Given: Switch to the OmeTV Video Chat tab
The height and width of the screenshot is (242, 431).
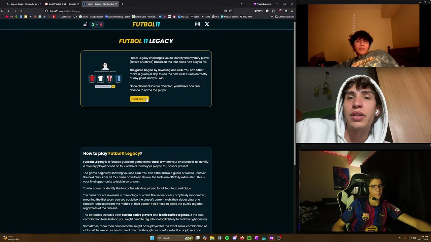Looking at the screenshot, I should (x=62, y=4).
